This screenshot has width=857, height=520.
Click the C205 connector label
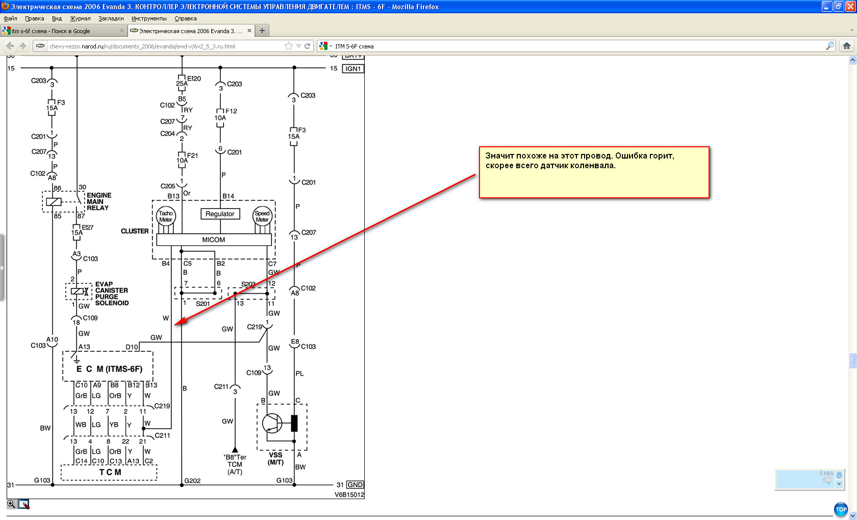[168, 186]
